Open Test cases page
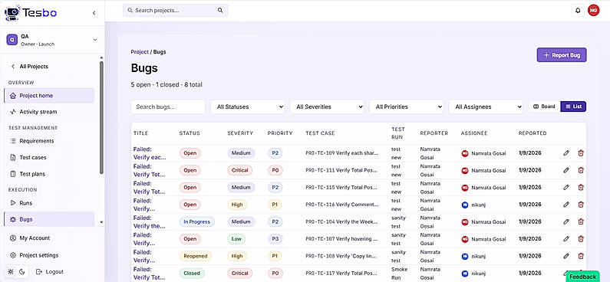Screen dimensions: 610x282 (x=49, y=158)
